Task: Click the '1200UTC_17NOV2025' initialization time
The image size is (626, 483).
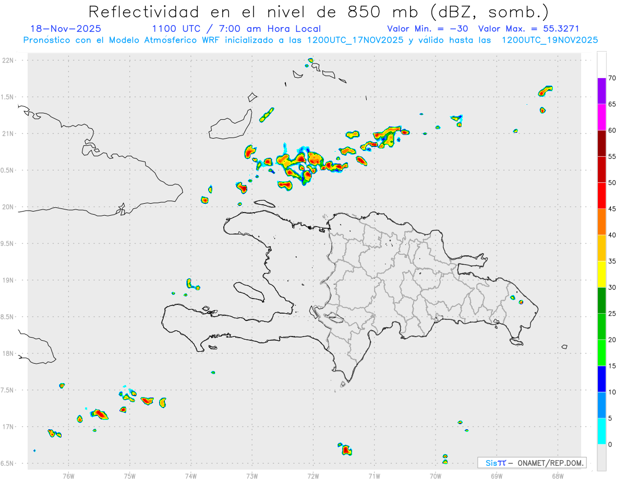Action: click(355, 40)
